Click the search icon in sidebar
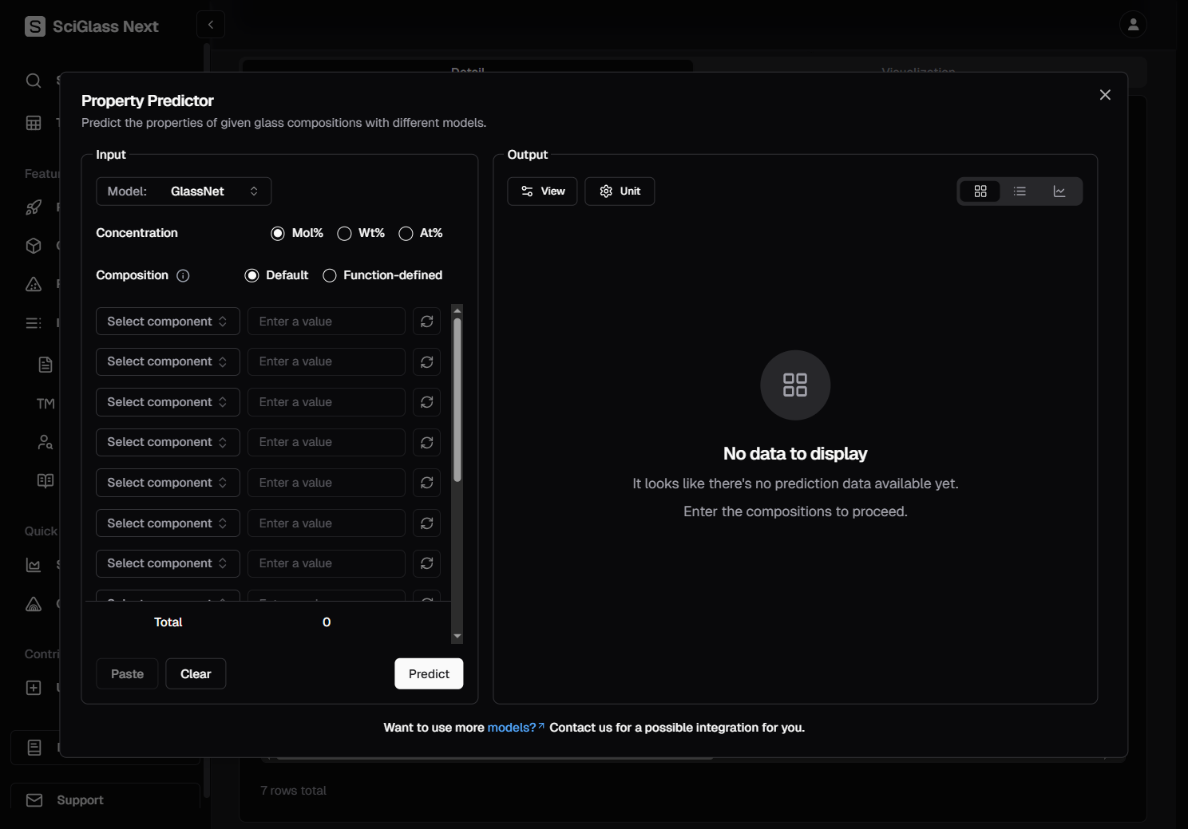The height and width of the screenshot is (829, 1188). pos(34,81)
